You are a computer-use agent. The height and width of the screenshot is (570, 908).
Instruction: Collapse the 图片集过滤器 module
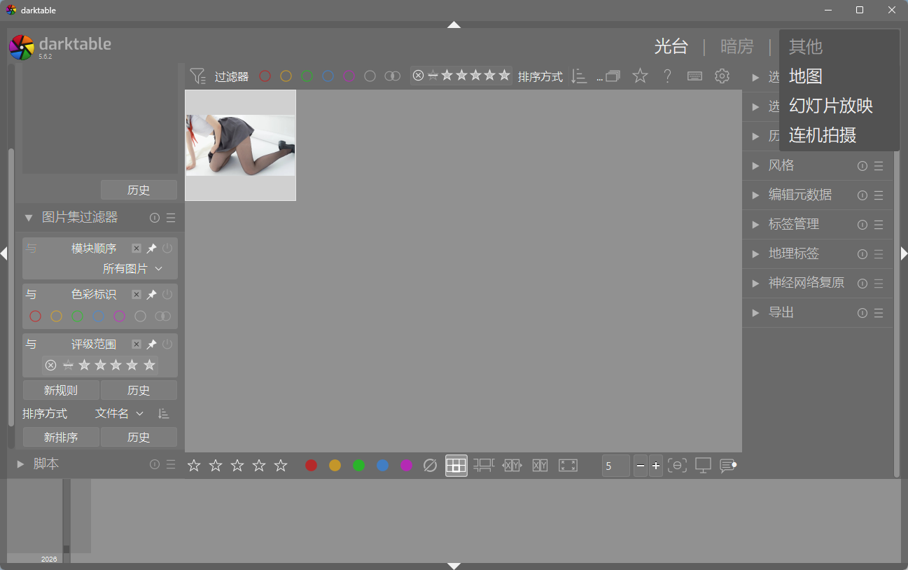tap(29, 218)
